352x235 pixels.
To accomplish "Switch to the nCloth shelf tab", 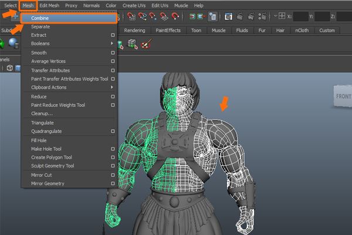I will pyautogui.click(x=303, y=31).
